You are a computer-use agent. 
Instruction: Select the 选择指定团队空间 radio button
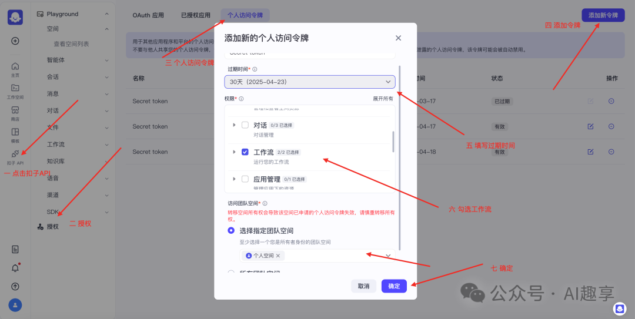(231, 230)
